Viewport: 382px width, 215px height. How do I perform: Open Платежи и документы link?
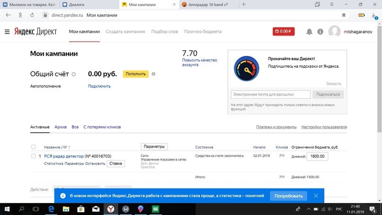click(x=276, y=127)
